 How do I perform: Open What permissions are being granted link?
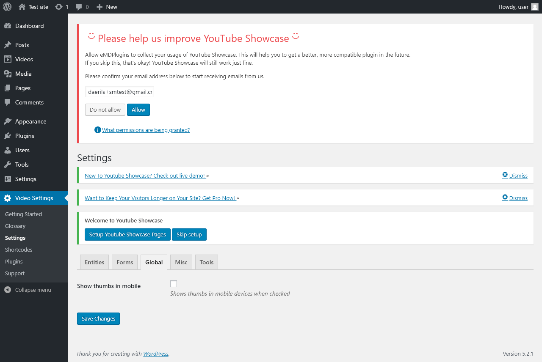tap(146, 130)
